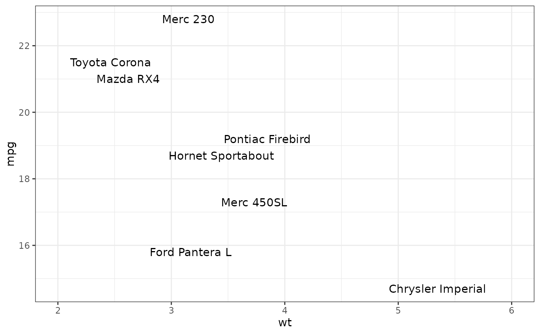Screen dimensions: 540x334
Task: Select x-axis tick label 4
Action: tap(285, 310)
